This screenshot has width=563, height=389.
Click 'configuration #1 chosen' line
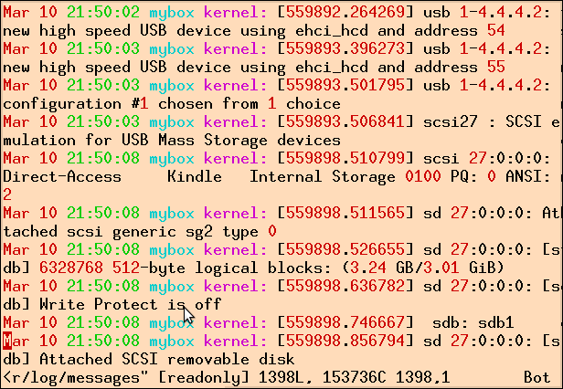coord(108,104)
